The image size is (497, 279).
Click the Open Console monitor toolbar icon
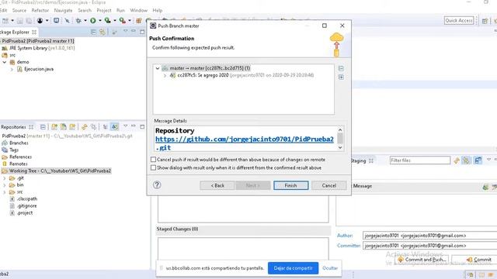56,21
